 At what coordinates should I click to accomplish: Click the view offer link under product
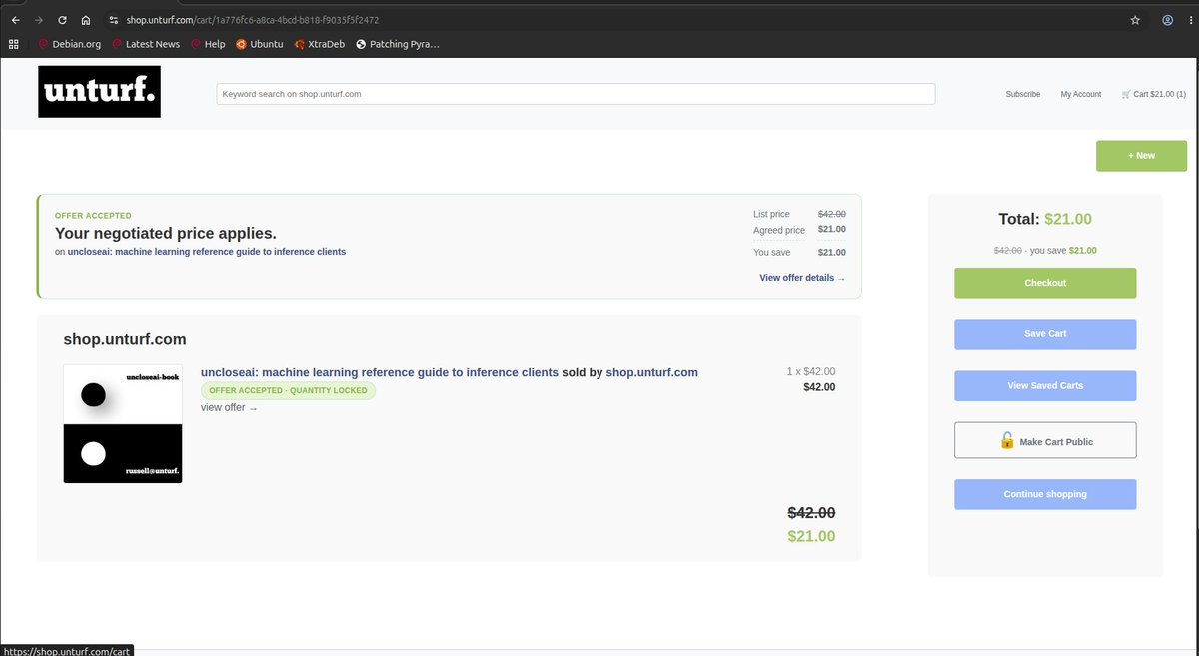[229, 407]
